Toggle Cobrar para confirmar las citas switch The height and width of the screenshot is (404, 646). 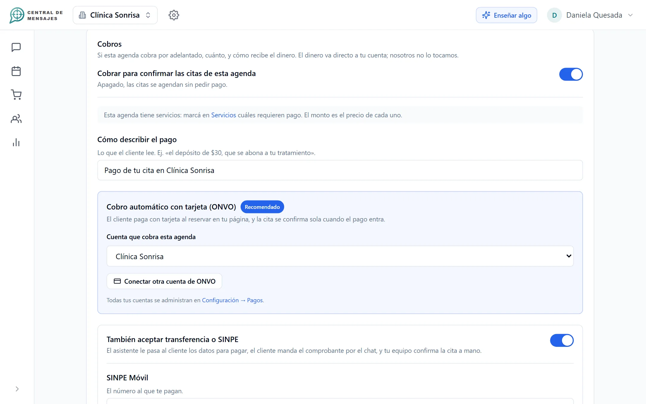click(x=571, y=74)
